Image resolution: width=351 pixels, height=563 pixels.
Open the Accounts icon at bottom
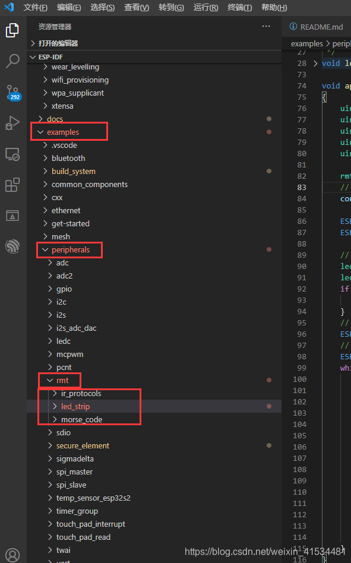pyautogui.click(x=12, y=555)
